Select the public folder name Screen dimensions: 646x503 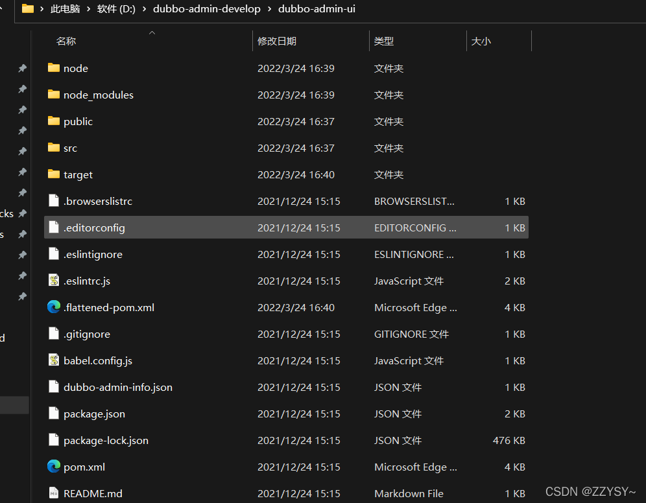(x=78, y=122)
